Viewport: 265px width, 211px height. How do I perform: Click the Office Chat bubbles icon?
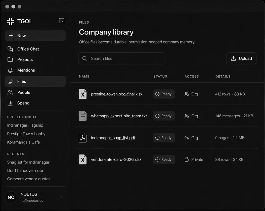point(10,49)
